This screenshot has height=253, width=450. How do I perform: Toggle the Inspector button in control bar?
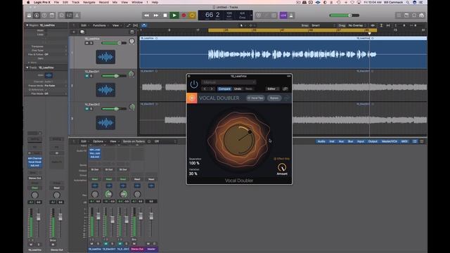pos(37,15)
